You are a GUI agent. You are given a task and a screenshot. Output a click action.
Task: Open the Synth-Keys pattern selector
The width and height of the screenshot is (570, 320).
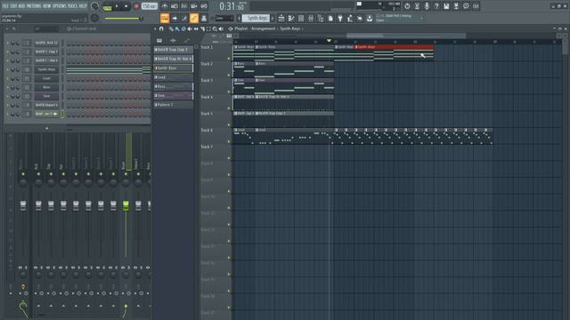256,18
